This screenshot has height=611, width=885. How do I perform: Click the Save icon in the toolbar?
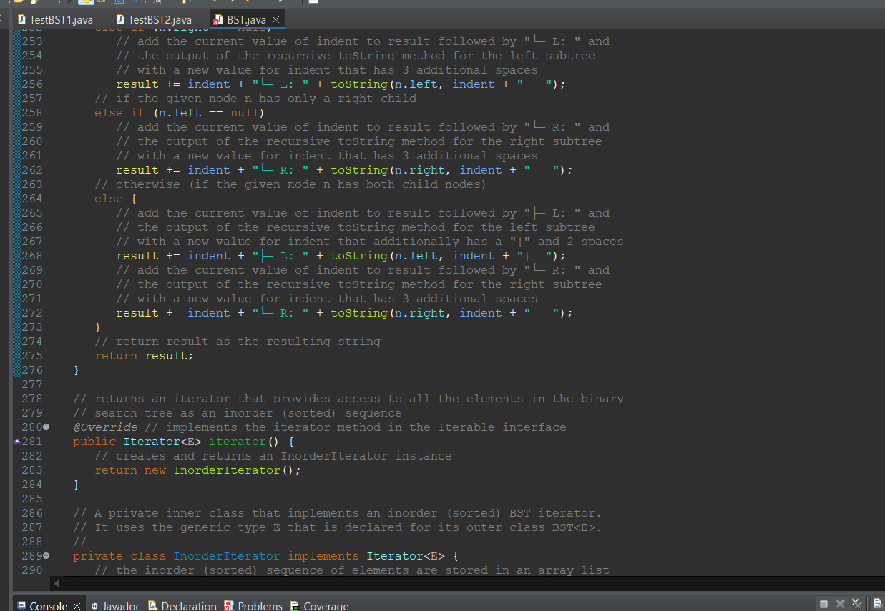[x=33, y=4]
